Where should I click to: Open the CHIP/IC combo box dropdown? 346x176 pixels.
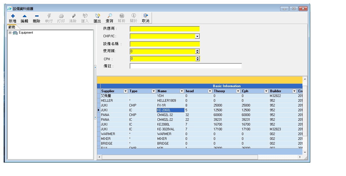tap(197, 36)
